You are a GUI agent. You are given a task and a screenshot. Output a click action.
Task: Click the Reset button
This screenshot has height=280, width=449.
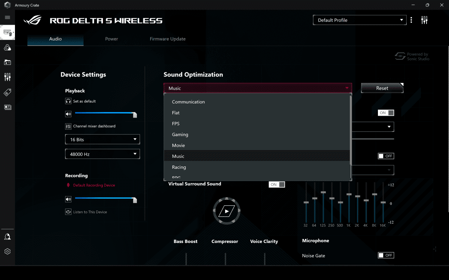(x=382, y=88)
